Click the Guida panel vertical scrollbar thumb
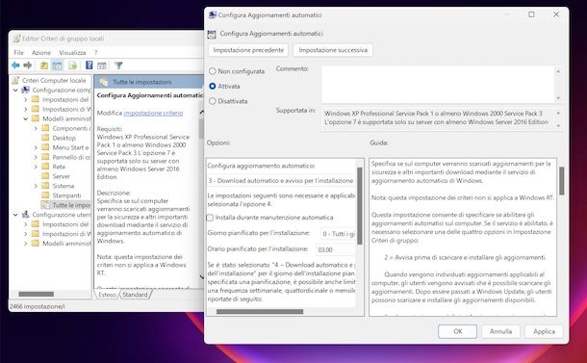The width and height of the screenshot is (587, 363). point(562,181)
